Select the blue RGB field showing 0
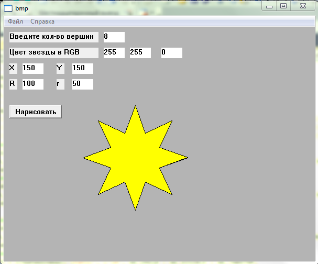The width and height of the screenshot is (318, 264). (x=172, y=53)
